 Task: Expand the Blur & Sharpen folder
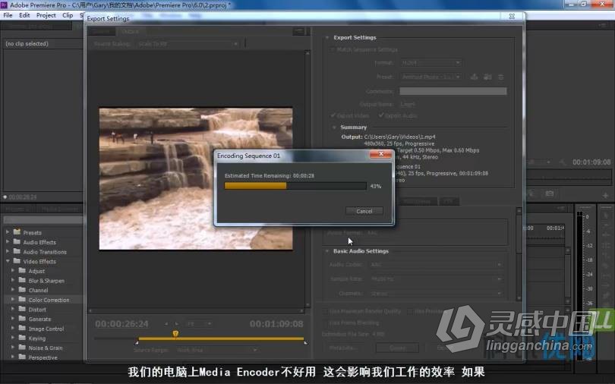tap(13, 280)
